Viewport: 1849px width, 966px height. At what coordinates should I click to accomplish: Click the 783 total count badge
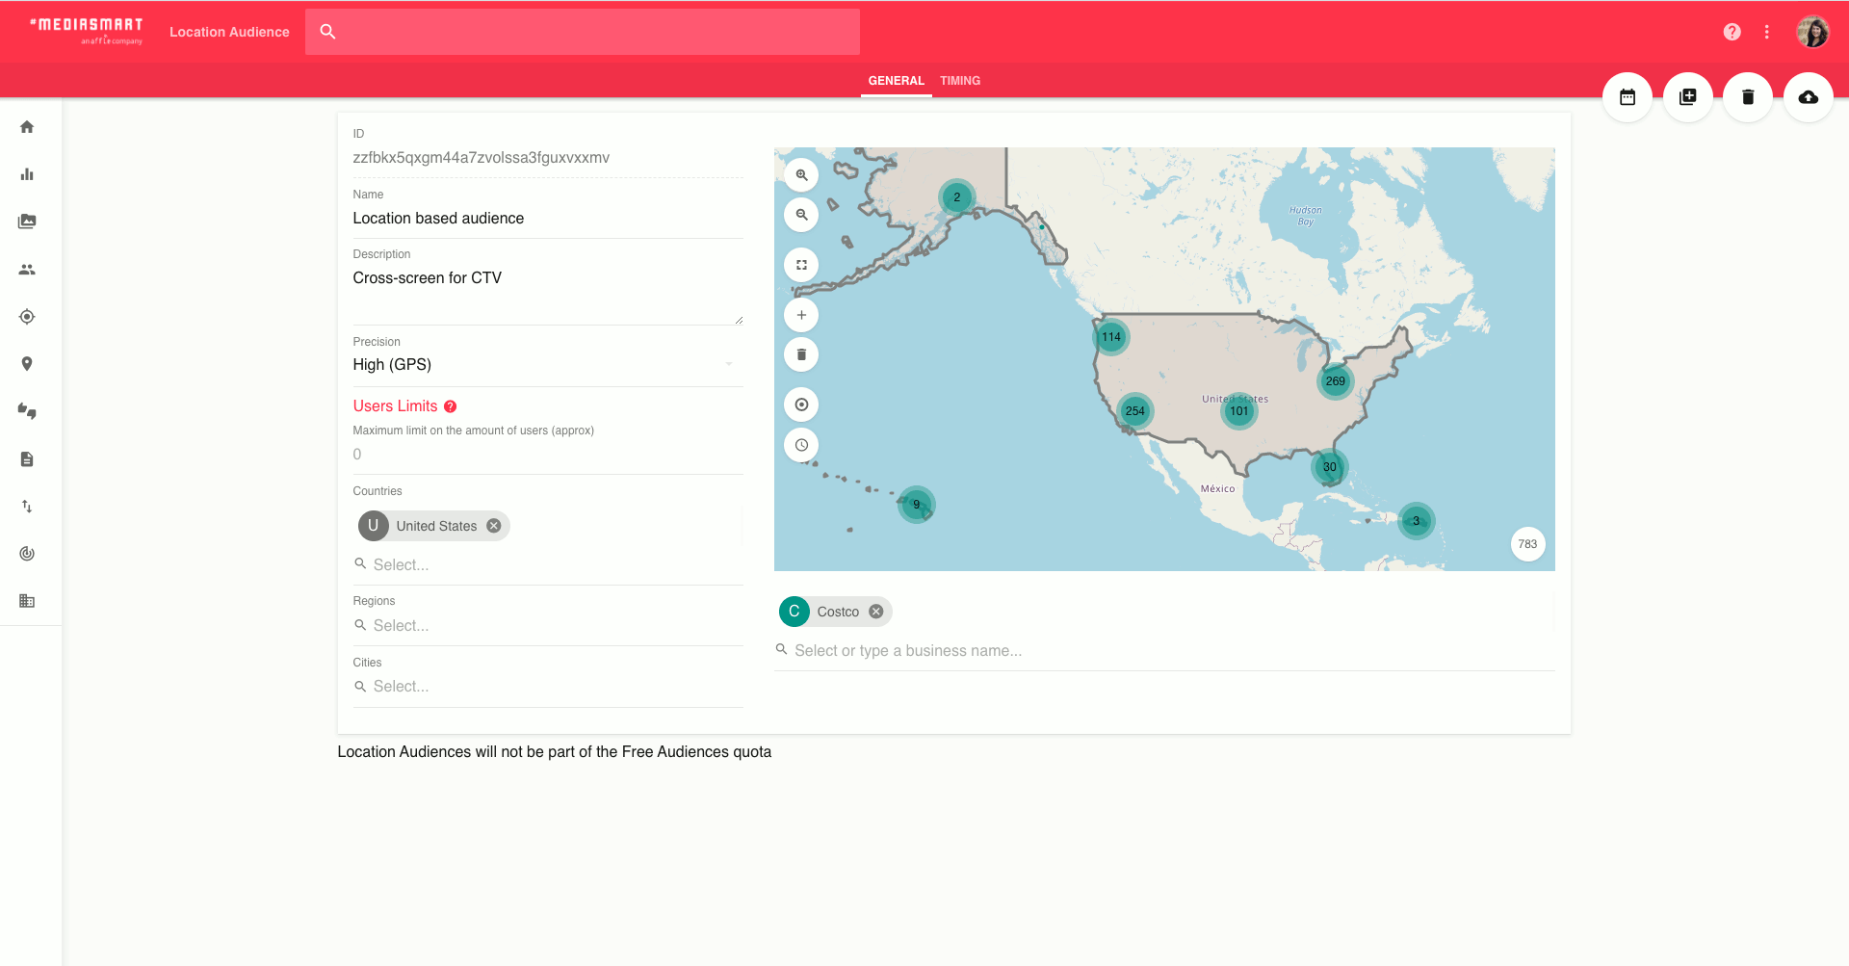click(1528, 544)
